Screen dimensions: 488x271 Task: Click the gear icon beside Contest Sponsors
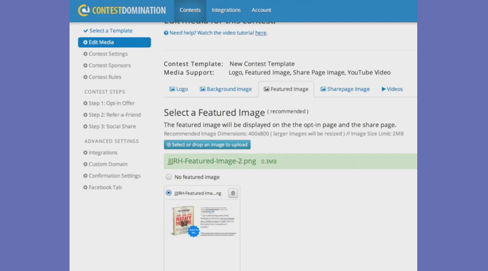[85, 65]
